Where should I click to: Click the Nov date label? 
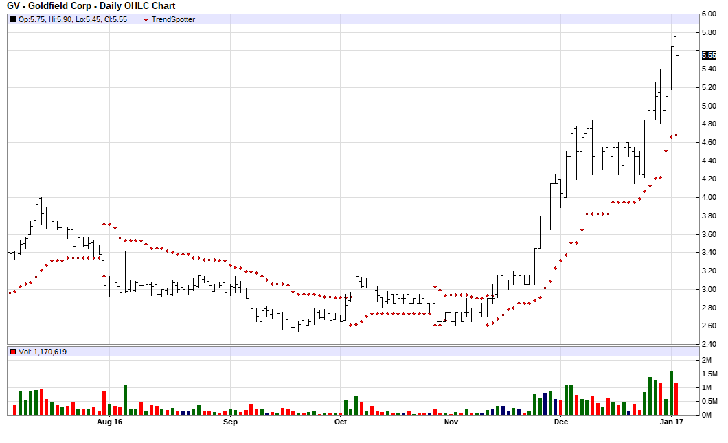pyautogui.click(x=451, y=422)
